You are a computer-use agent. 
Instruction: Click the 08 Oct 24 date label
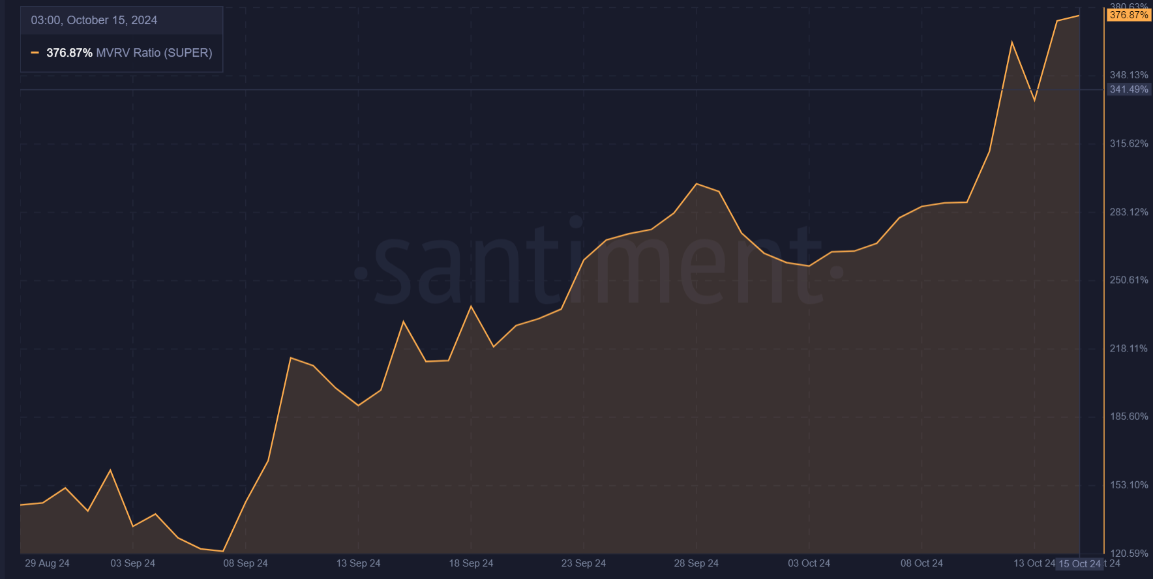(x=921, y=563)
